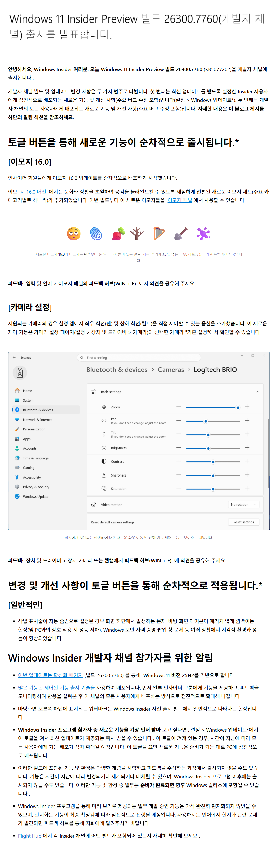This screenshot has height=847, width=277.
Task: Open Accessibility in the Settings sidebar
Action: click(x=46, y=477)
